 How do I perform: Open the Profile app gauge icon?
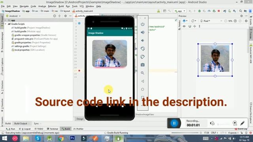(x=209, y=11)
